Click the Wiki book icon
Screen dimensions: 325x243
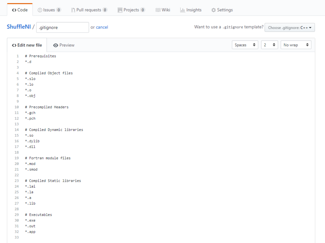coord(158,10)
